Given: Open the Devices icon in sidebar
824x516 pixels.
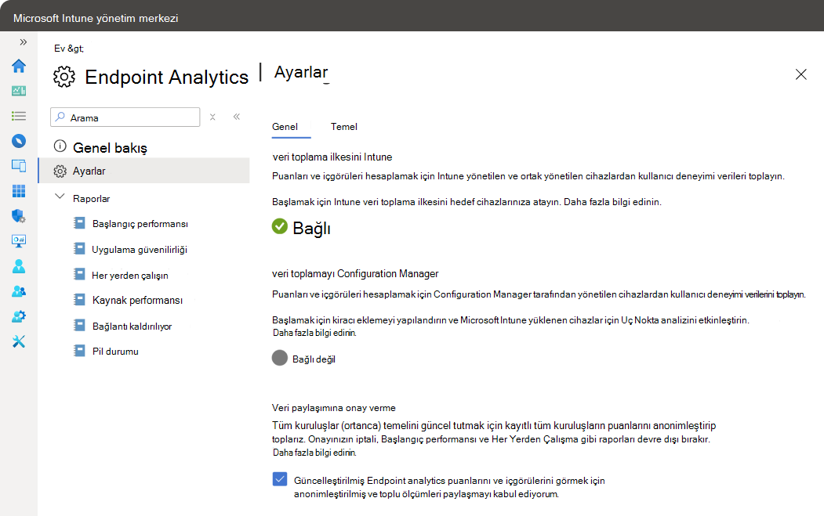Looking at the screenshot, I should coord(19,165).
